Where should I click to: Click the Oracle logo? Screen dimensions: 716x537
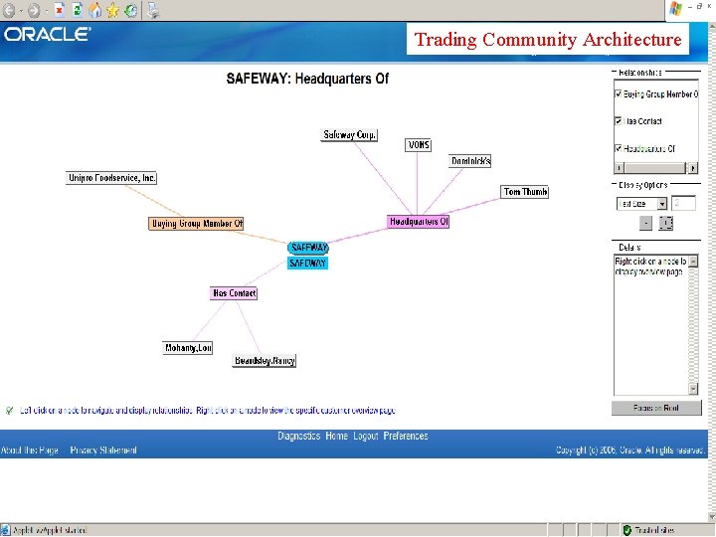48,34
